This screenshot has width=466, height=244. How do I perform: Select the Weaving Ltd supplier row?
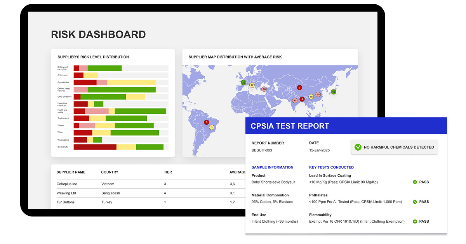(151, 193)
